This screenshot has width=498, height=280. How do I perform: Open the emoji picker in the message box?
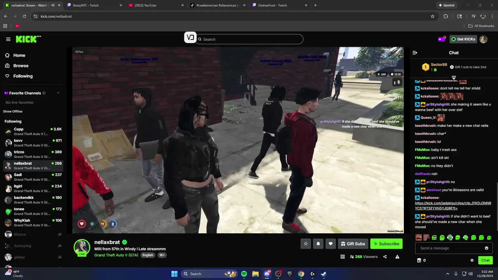[x=486, y=248]
